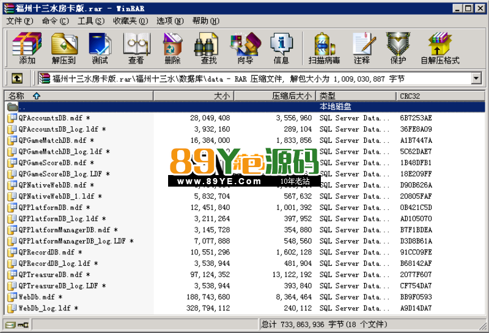Screen dimensions: 489x333
Task: Click file icon of QPNativeWebDB_1.ldf
Action: (x=12, y=196)
